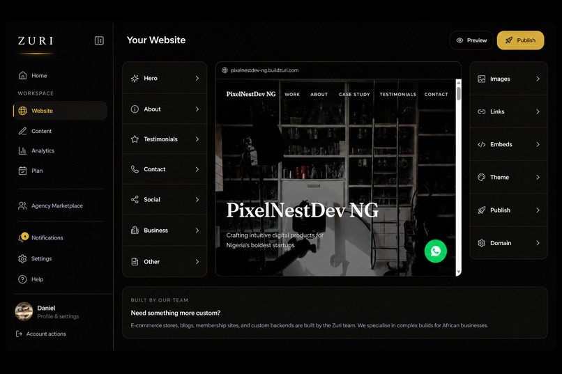Click the Theme palette icon
The image size is (562, 374).
point(482,177)
